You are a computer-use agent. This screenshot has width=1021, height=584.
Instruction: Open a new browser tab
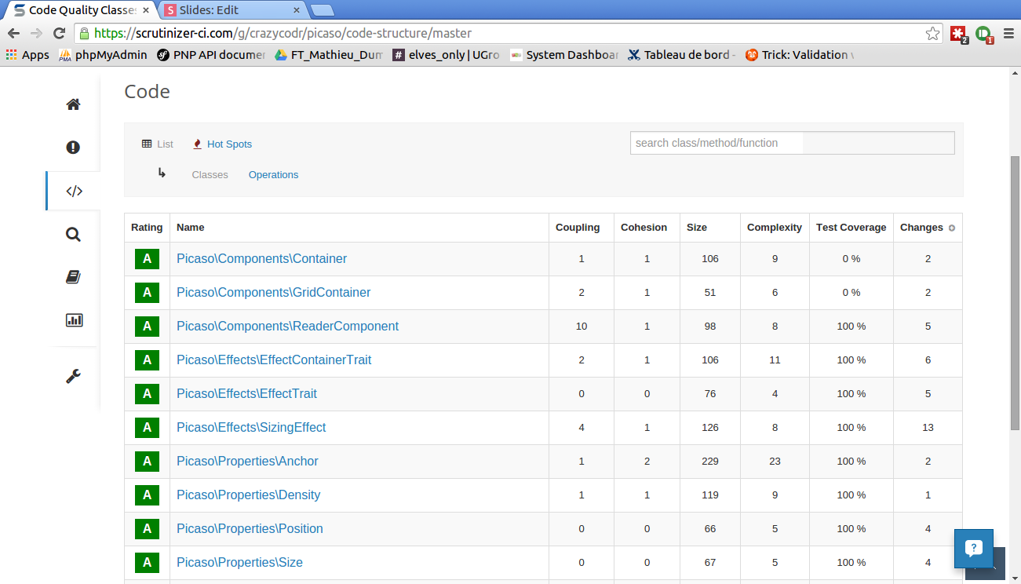tap(322, 10)
